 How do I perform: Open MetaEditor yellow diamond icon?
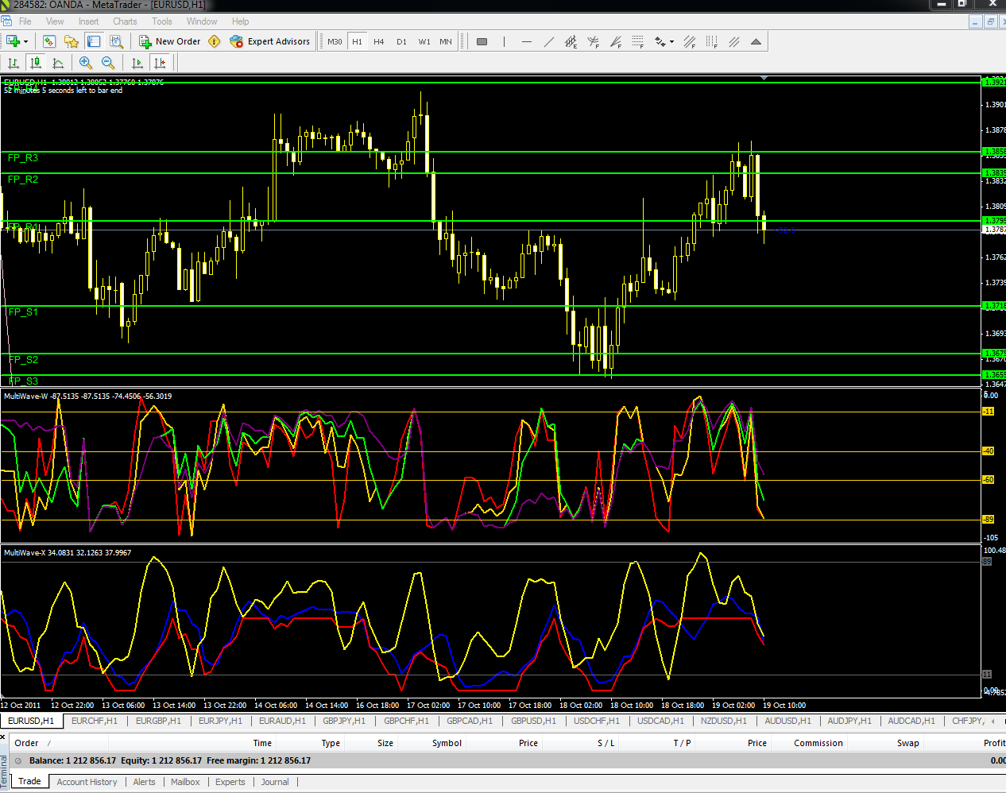(214, 41)
